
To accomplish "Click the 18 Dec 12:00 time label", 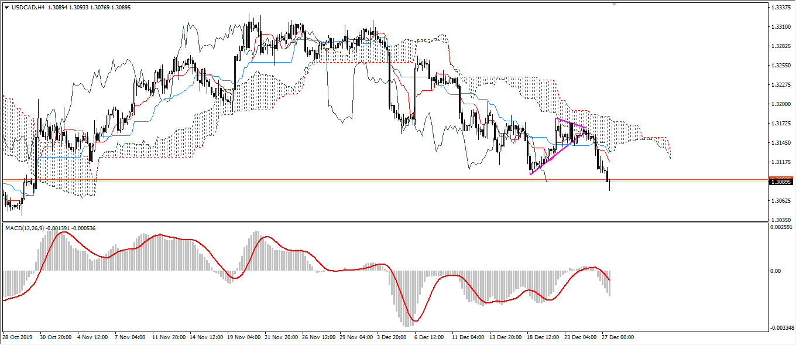I will 543,338.
